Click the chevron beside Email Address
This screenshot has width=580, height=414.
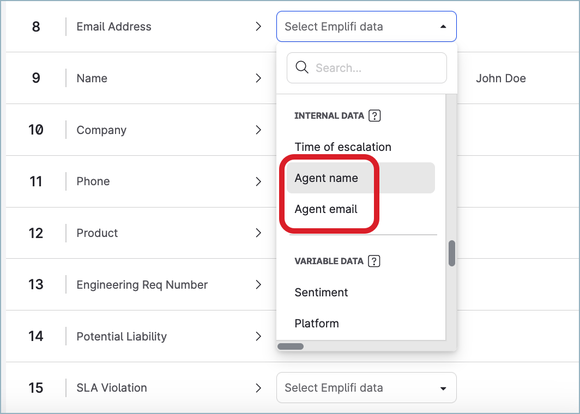(x=258, y=26)
